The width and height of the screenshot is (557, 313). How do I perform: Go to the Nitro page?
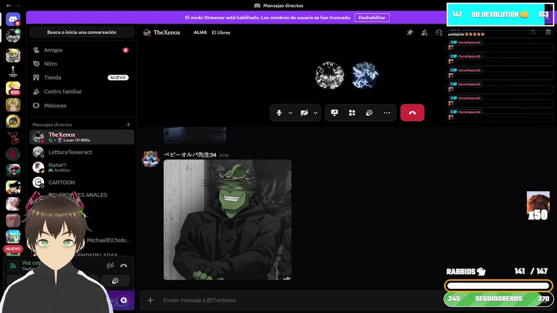pyautogui.click(x=82, y=63)
